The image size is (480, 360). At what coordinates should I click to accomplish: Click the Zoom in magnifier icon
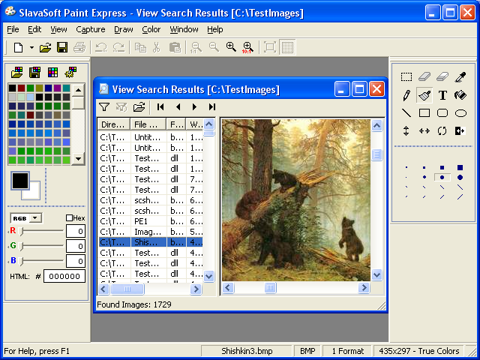[x=231, y=46]
